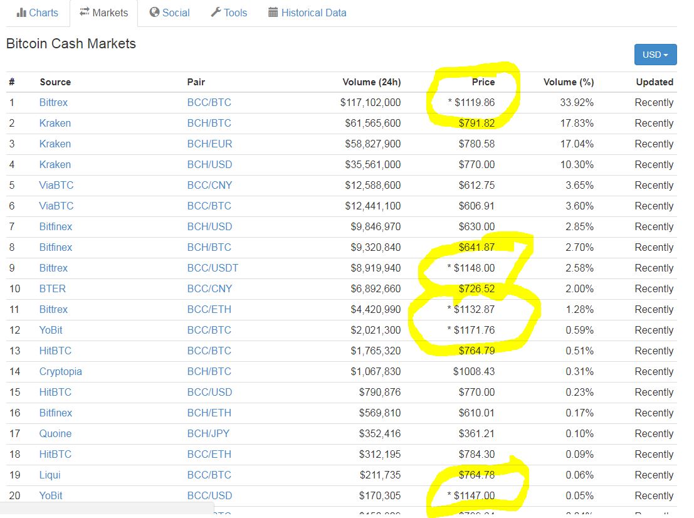Click the Bitcoin Cash Markets heading
The width and height of the screenshot is (694, 518).
pos(71,43)
